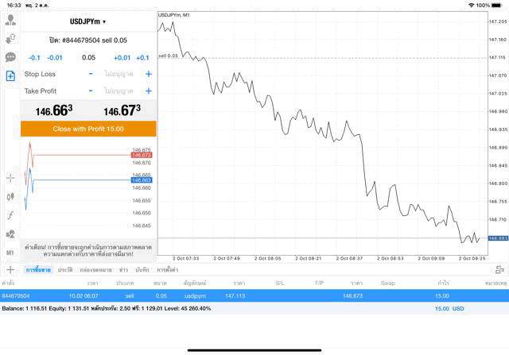509x355 pixels.
Task: Decrease Take Profit with minus stepper
Action: 91,91
